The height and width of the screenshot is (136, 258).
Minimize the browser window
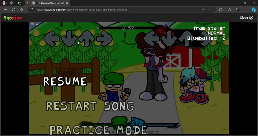236,3
